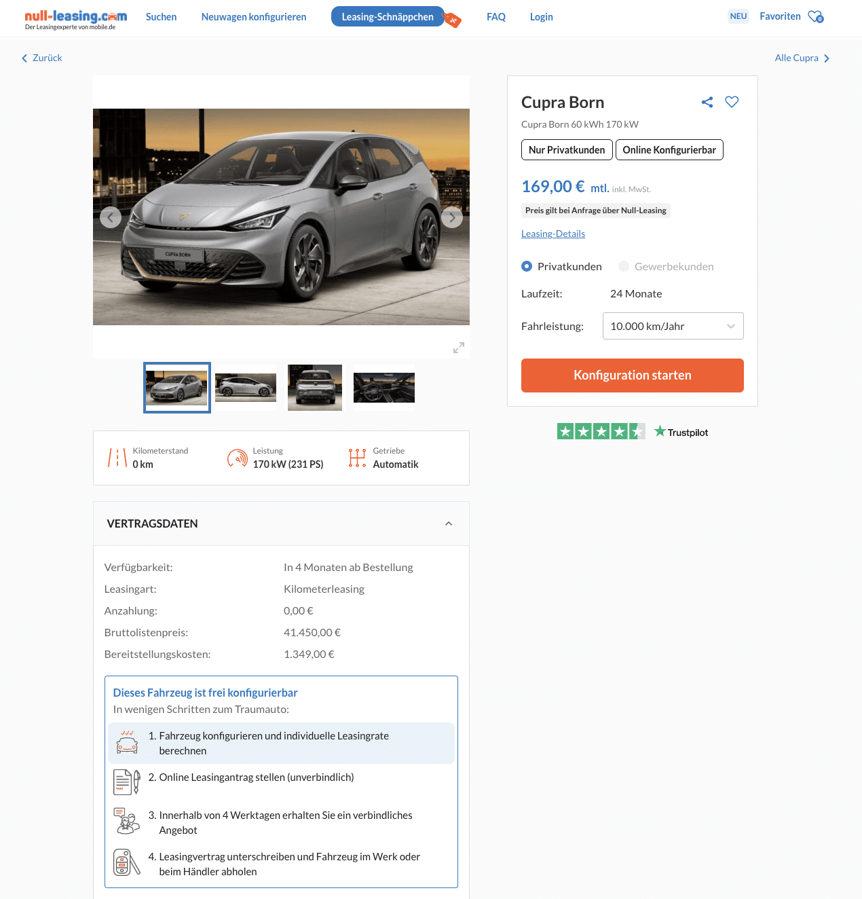Click 'Preis gilt bei Anfrage über Null-Leasing' note
The image size is (862, 899).
click(596, 210)
